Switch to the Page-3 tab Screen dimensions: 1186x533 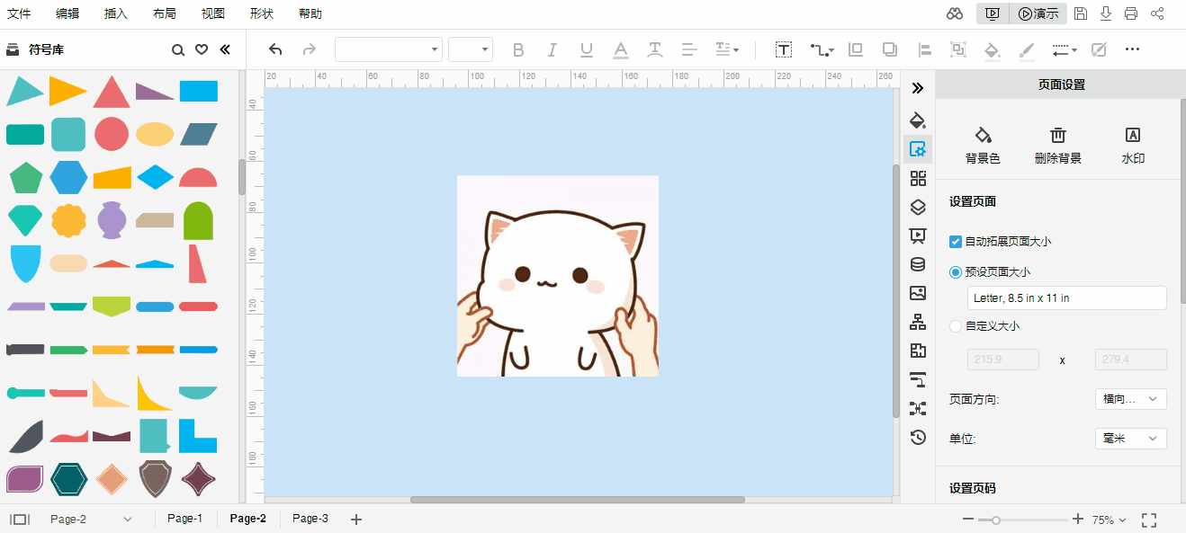click(310, 519)
